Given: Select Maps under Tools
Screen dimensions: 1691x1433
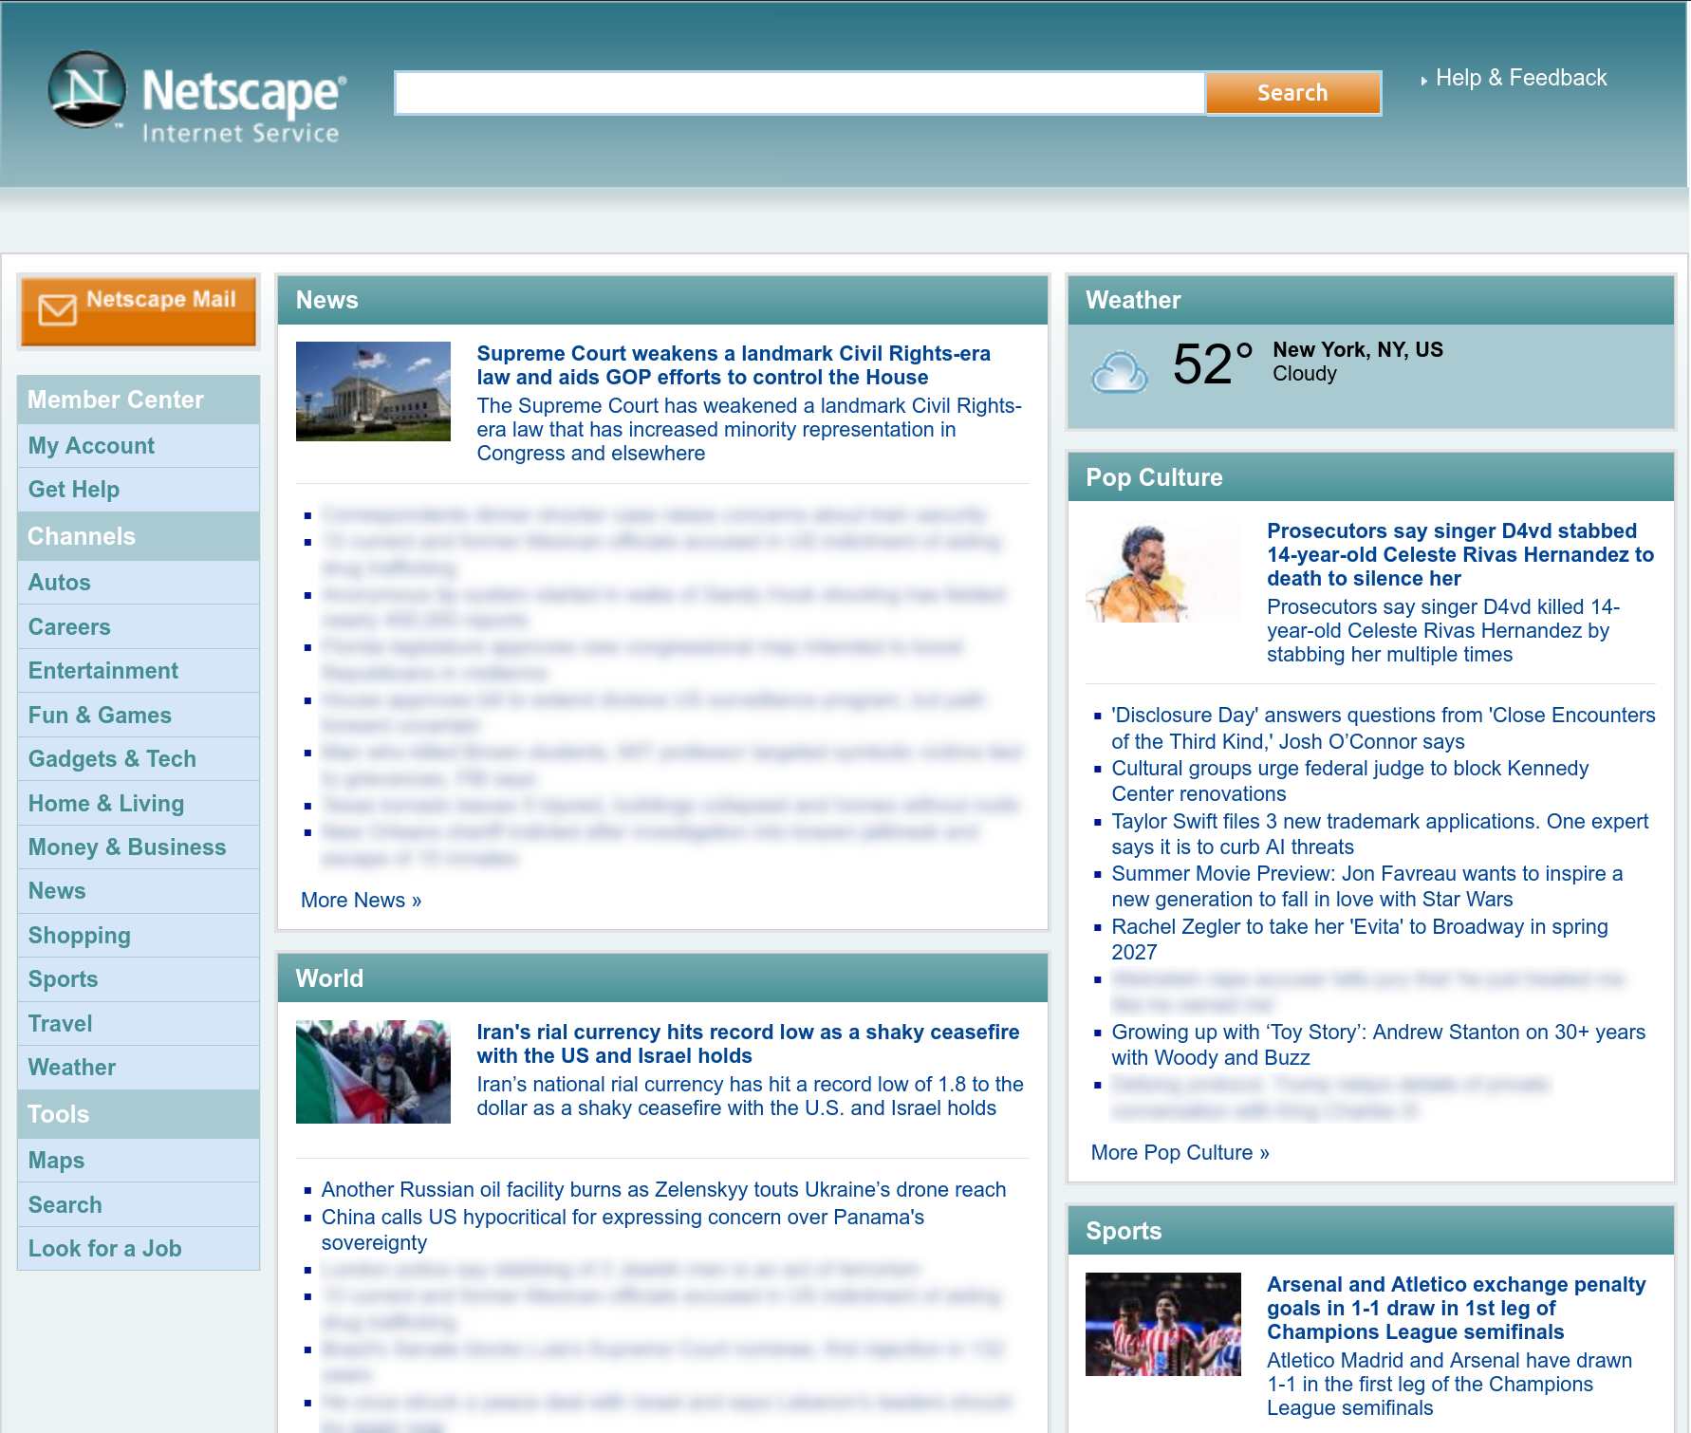Looking at the screenshot, I should (x=56, y=1160).
